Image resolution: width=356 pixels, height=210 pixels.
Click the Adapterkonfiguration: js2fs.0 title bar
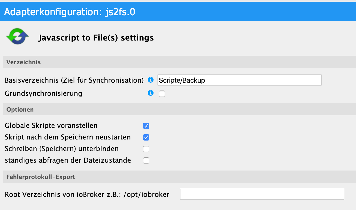pyautogui.click(x=70, y=12)
